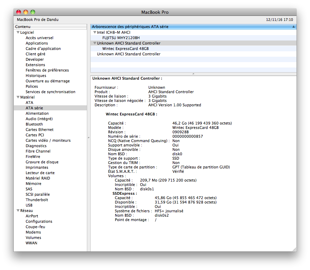Select Ouverture au démarrage
Screen dimensions: 310x270
point(48,81)
